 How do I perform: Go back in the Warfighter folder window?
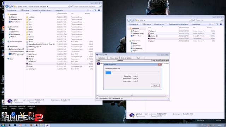click(7, 6)
